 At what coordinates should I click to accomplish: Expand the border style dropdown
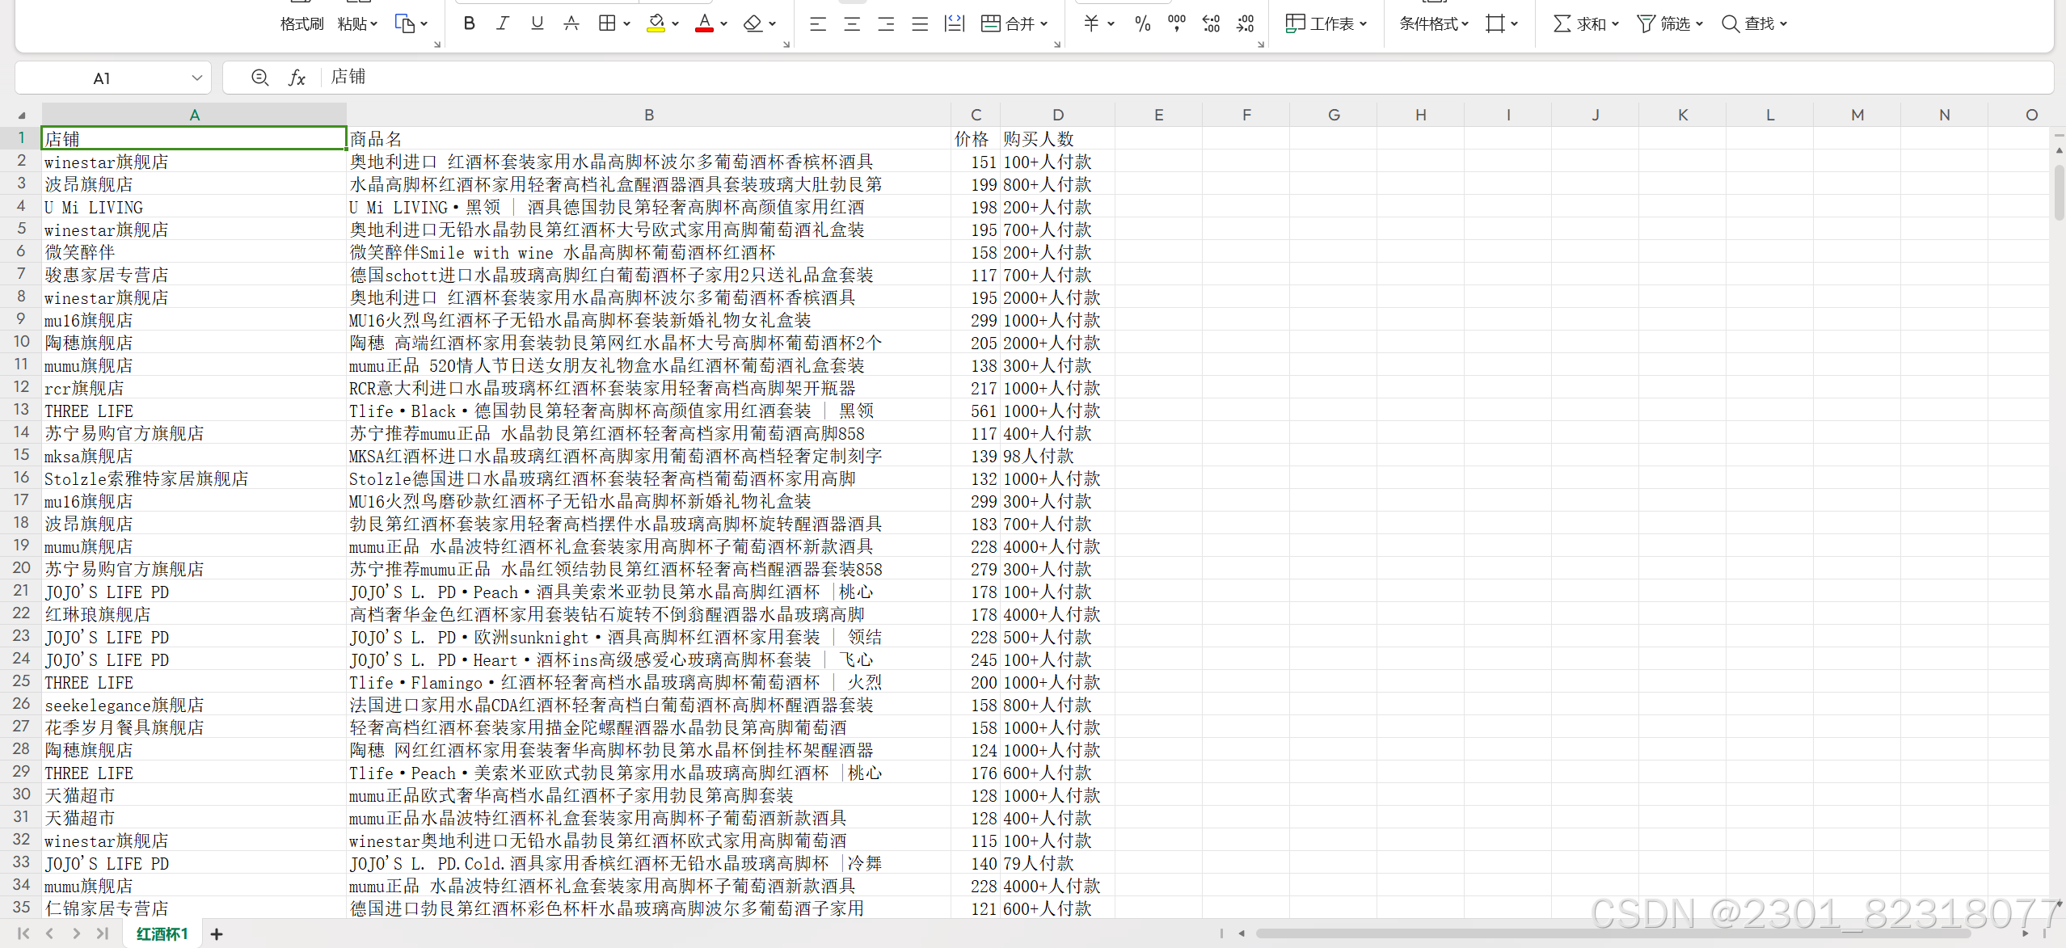pyautogui.click(x=627, y=24)
